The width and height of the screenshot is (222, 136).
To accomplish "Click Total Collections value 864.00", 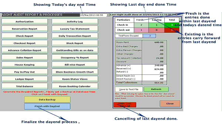I will point(159,83).
